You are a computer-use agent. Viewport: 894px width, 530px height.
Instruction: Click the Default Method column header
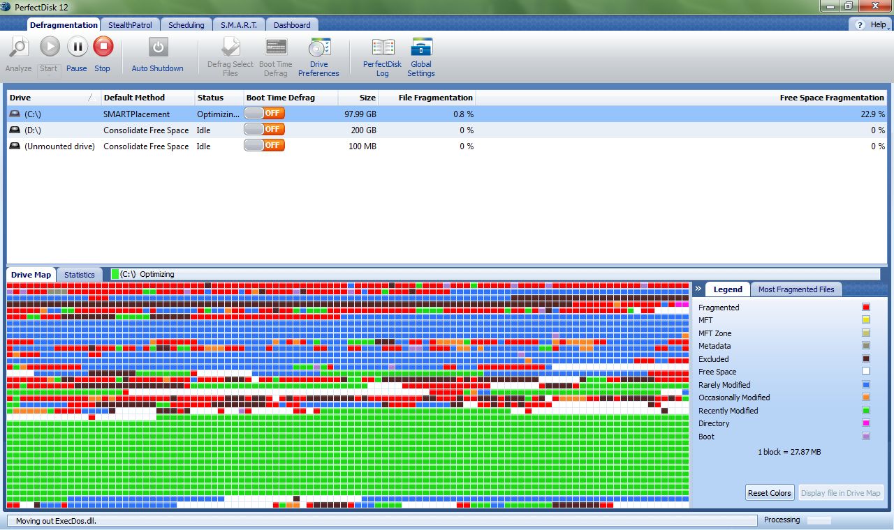click(x=147, y=98)
